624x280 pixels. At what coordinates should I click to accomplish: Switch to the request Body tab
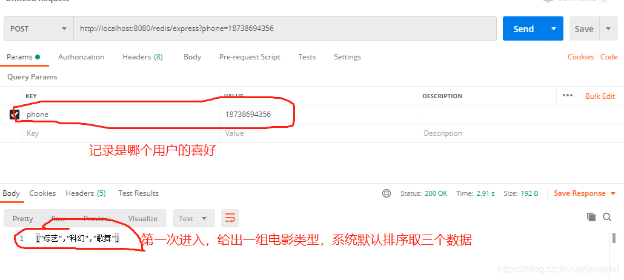[192, 57]
